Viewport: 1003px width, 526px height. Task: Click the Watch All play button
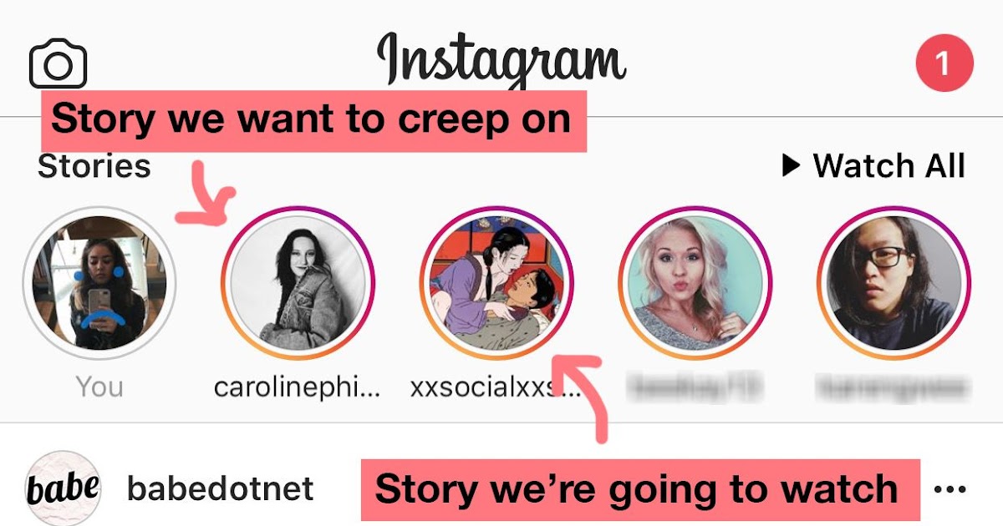[x=873, y=165]
